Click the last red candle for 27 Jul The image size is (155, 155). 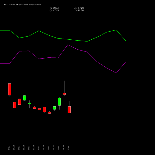click(69, 110)
